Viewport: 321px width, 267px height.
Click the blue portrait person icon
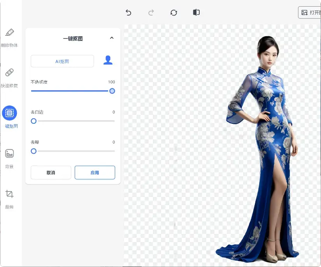[x=108, y=60]
